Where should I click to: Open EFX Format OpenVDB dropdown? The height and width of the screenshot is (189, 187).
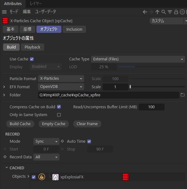coord(61,87)
